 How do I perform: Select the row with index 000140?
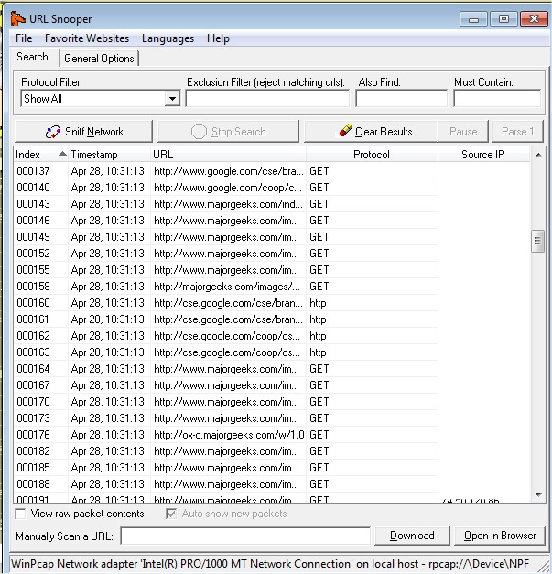[x=226, y=188]
